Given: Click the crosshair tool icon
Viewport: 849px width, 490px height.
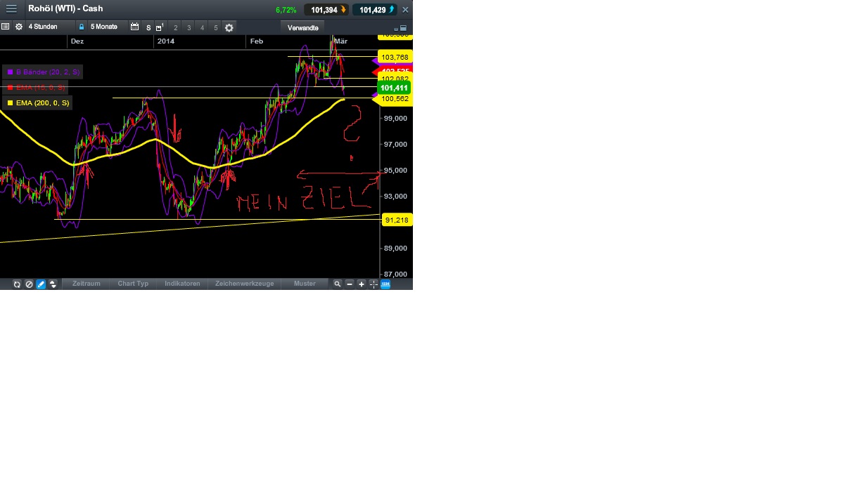Looking at the screenshot, I should tap(374, 284).
